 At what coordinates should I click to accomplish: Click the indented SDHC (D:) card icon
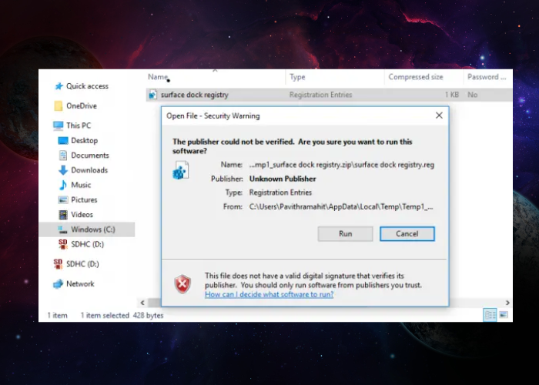point(63,244)
